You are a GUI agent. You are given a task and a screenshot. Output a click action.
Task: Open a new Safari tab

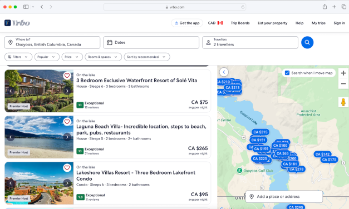334,7
